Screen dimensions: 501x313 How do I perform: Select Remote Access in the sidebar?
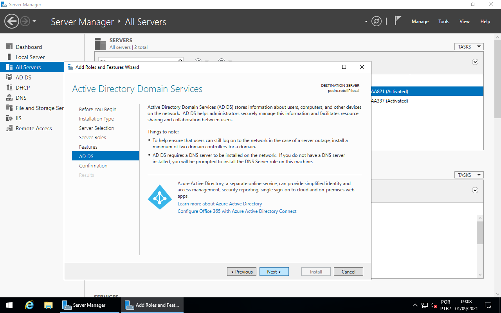click(34, 128)
